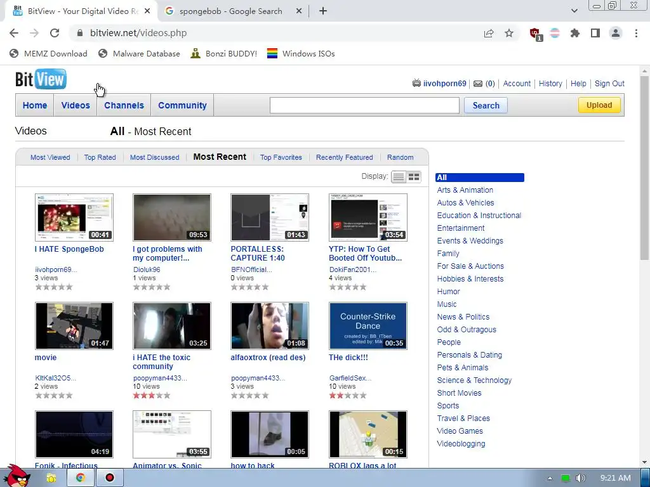Select the highlighted All category
This screenshot has height=487, width=650.
(480, 178)
